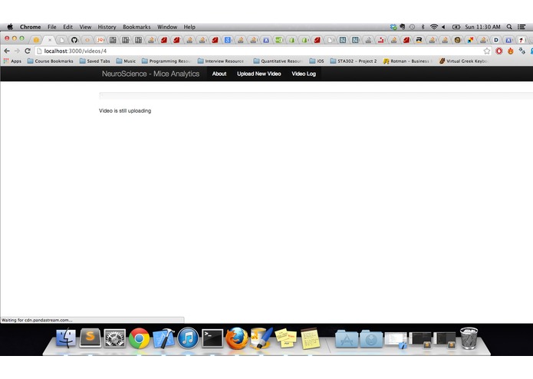Viewport: 533px width, 379px height.
Task: Open the Virtual Greek Keyboard bookmark
Action: 464,61
